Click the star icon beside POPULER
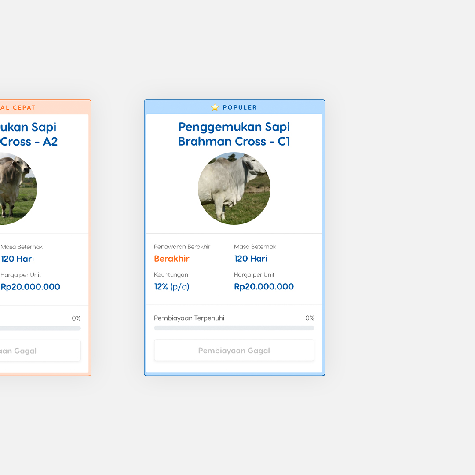The image size is (475, 475). tap(215, 107)
